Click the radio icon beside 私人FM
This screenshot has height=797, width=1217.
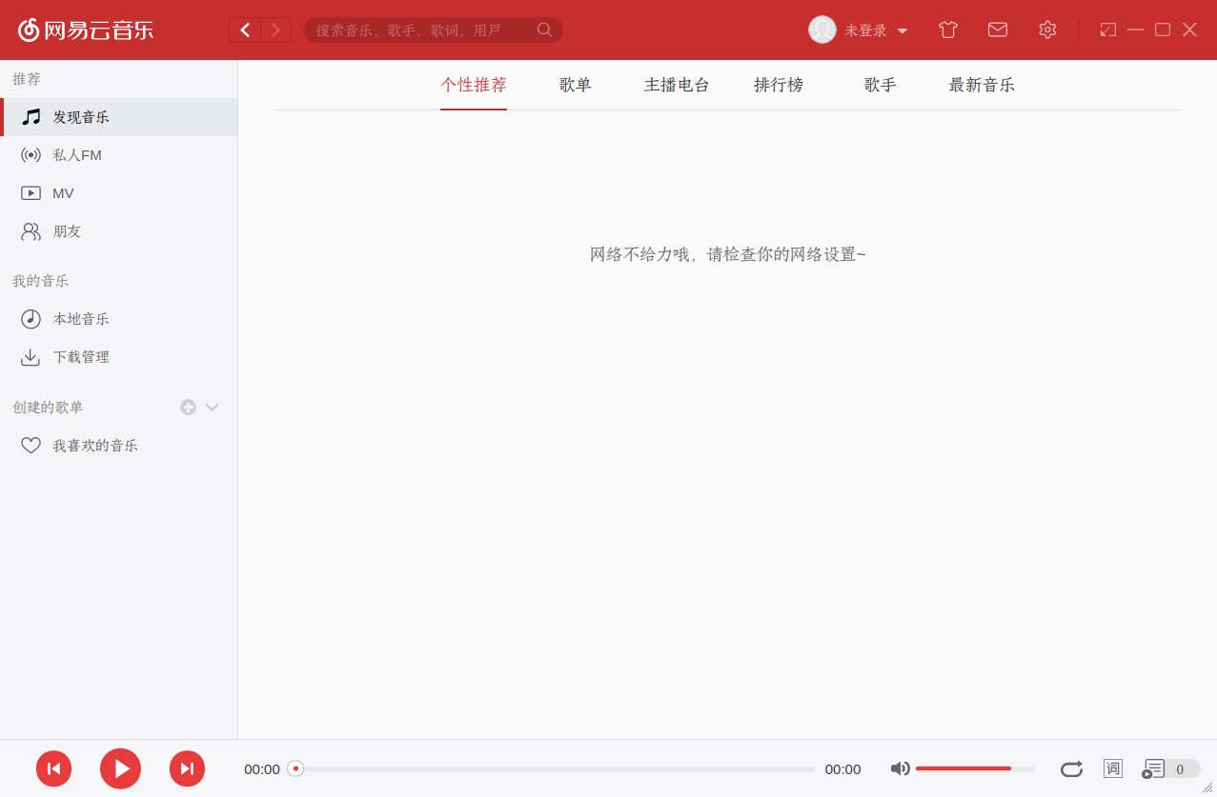point(31,155)
